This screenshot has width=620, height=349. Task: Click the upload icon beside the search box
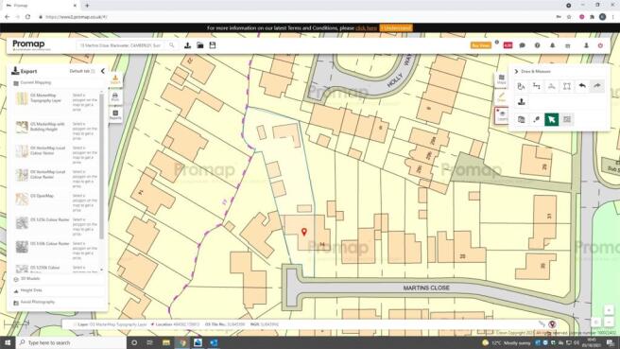(187, 45)
